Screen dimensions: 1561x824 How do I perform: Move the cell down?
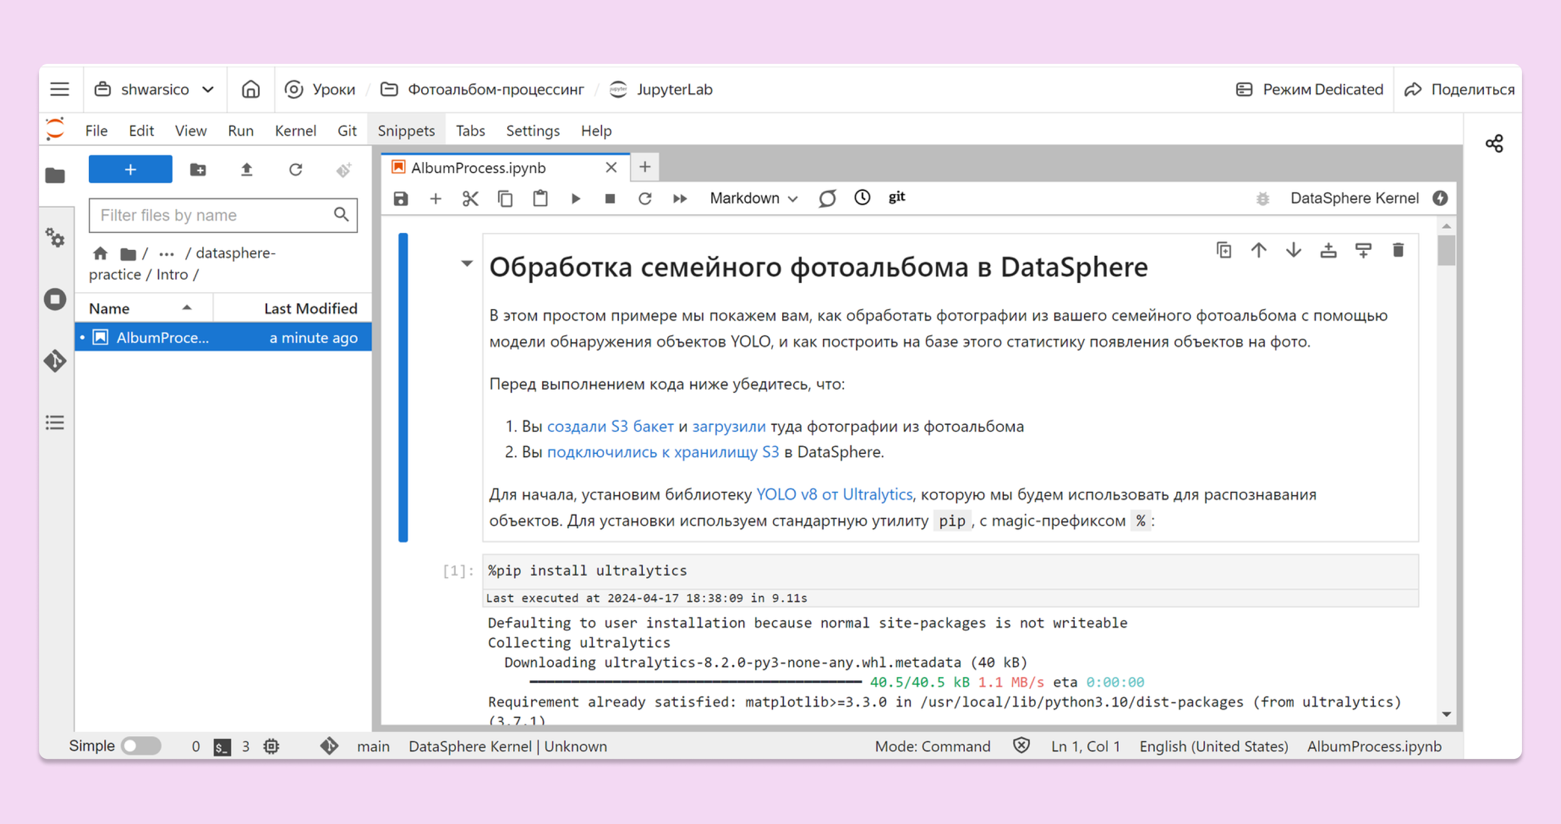pos(1294,250)
